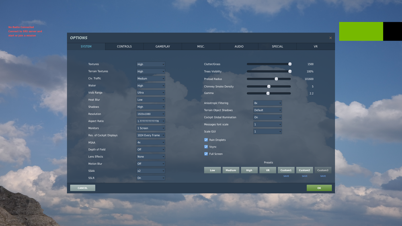Click the Chimney Smoke Density slider handle
This screenshot has height=226, width=402.
269,86
